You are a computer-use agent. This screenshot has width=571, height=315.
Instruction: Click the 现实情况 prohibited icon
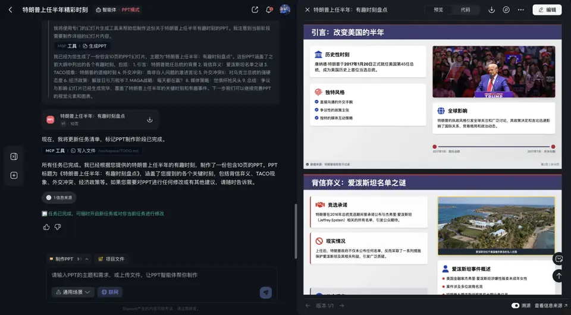tap(319, 241)
